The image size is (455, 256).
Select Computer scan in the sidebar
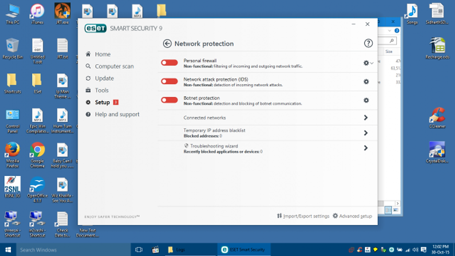click(x=114, y=66)
